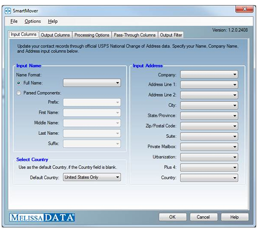This screenshot has height=233, width=260.
Task: Open the First Name dropdown
Action: click(x=92, y=113)
